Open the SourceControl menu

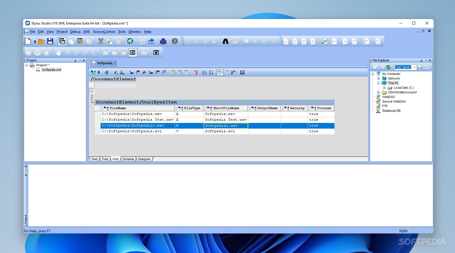click(x=104, y=32)
